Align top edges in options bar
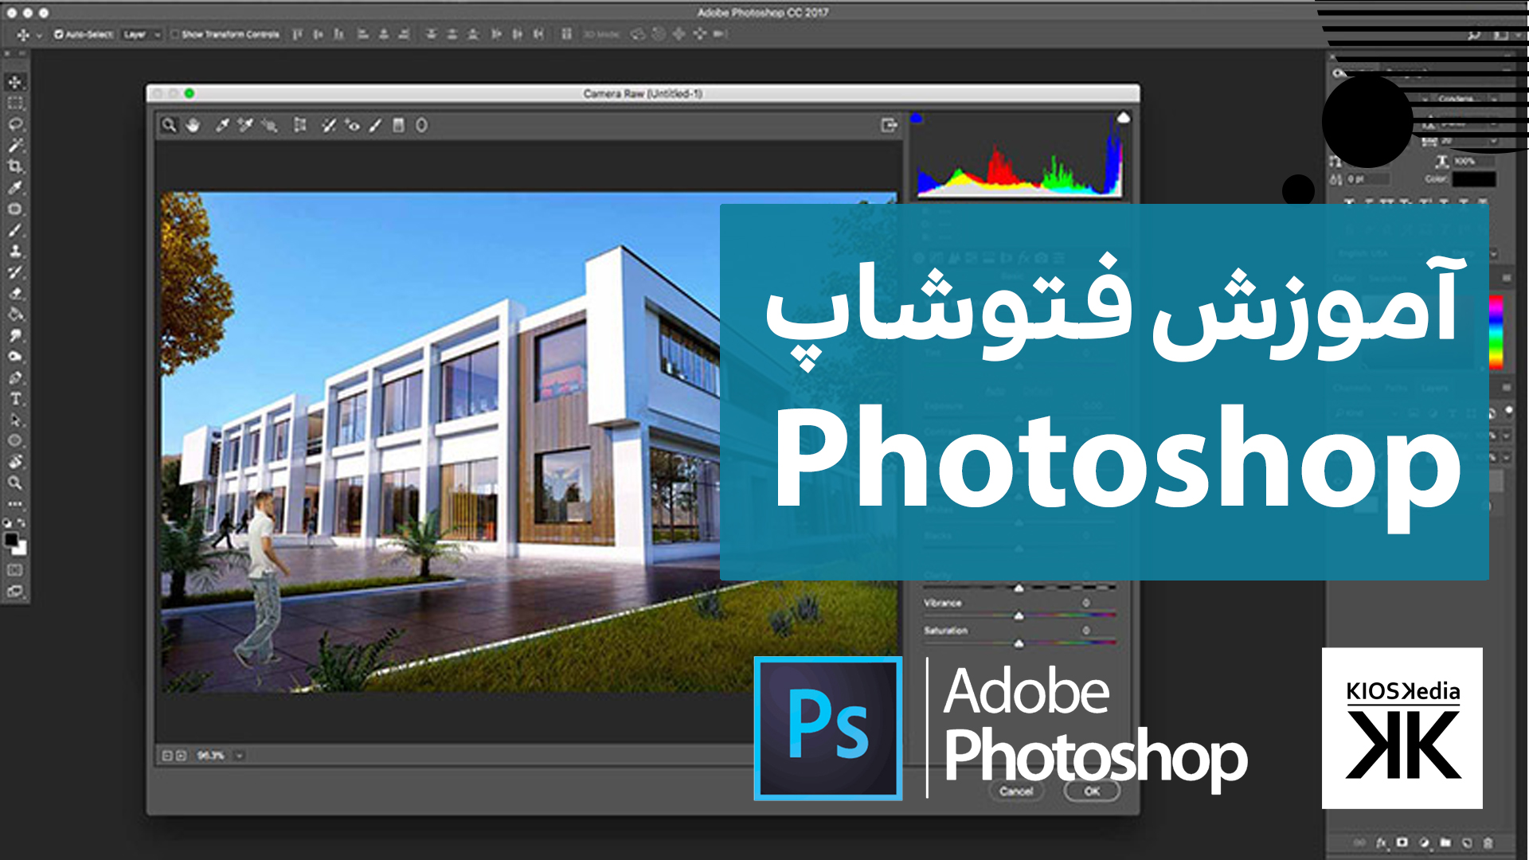 (297, 34)
